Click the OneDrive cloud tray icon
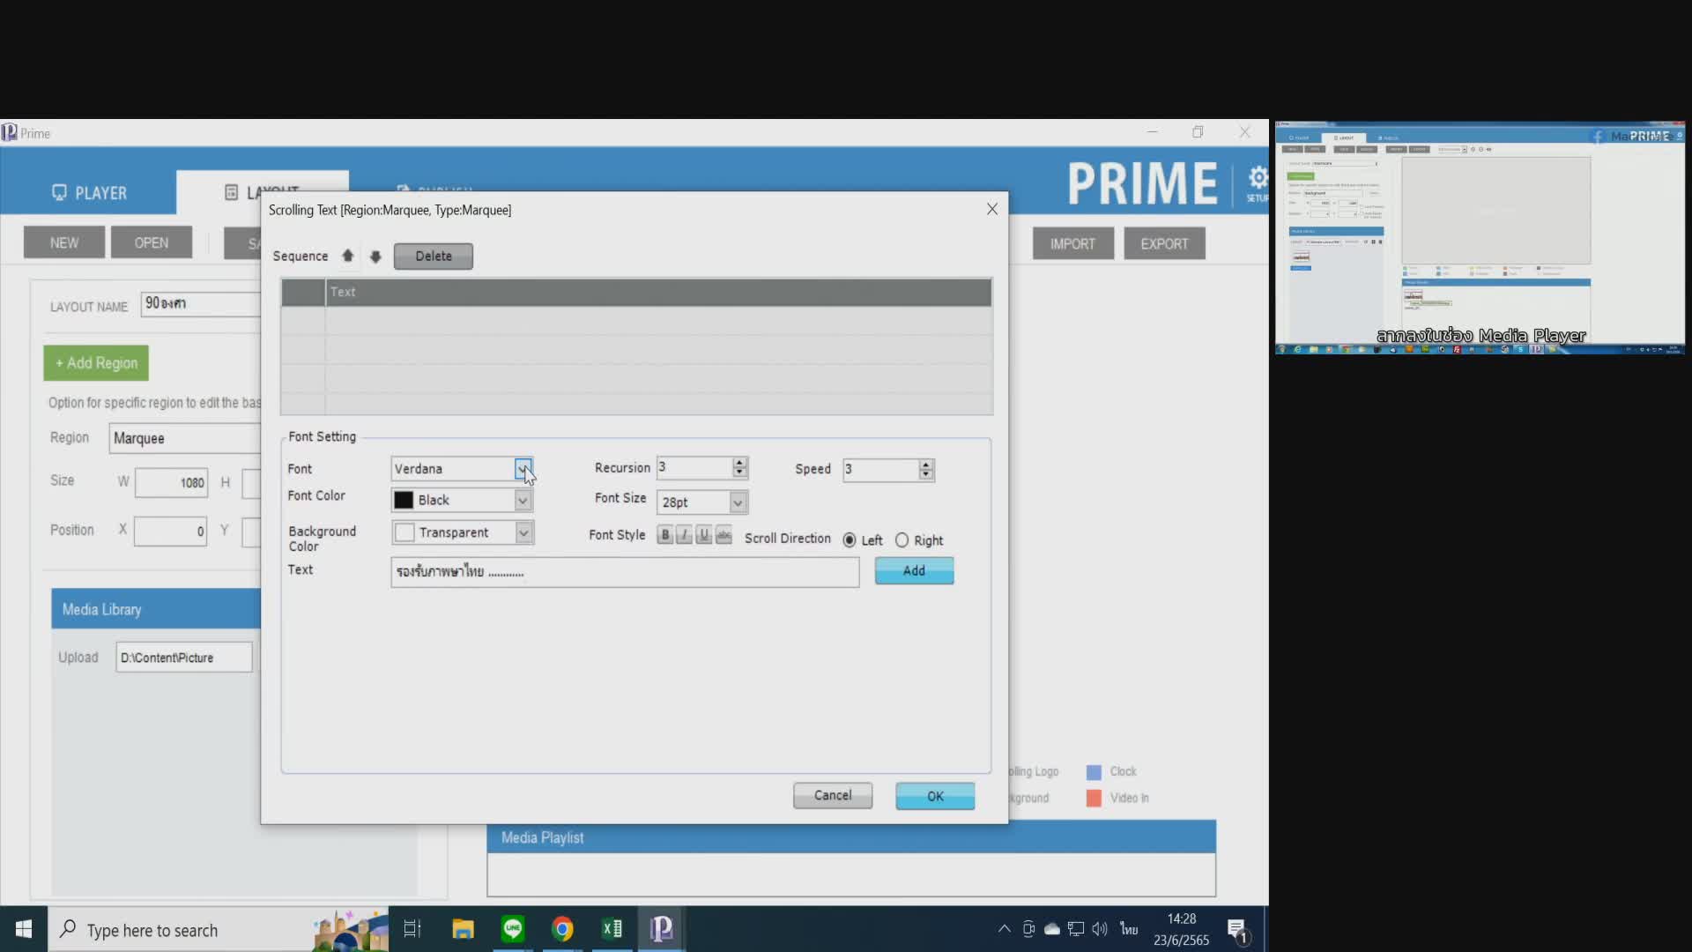The image size is (1692, 952). [x=1052, y=929]
